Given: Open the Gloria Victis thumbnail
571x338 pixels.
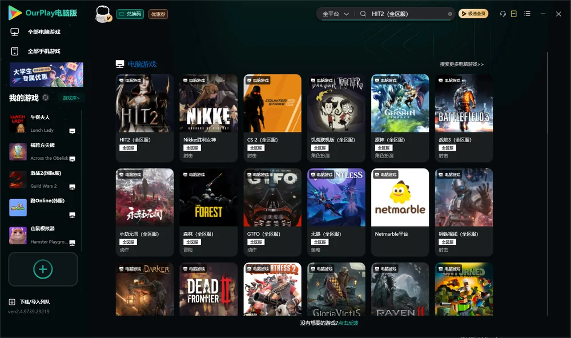Looking at the screenshot, I should pos(336,289).
